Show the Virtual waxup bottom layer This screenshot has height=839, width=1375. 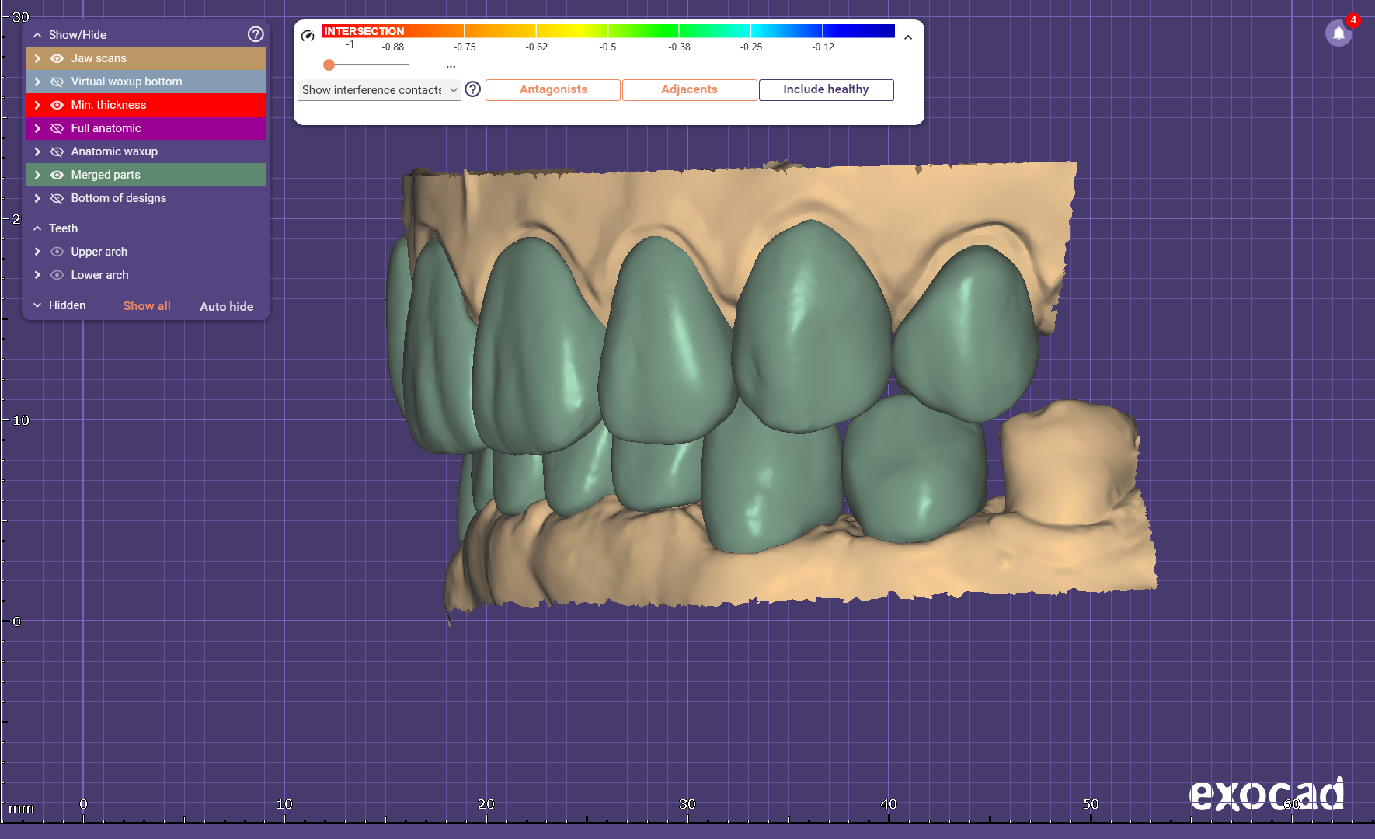pos(57,82)
